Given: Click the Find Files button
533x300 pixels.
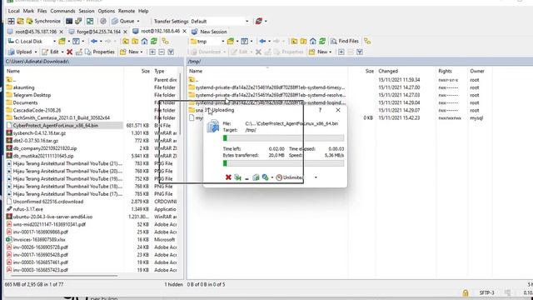Looking at the screenshot, I should pos(345,41).
